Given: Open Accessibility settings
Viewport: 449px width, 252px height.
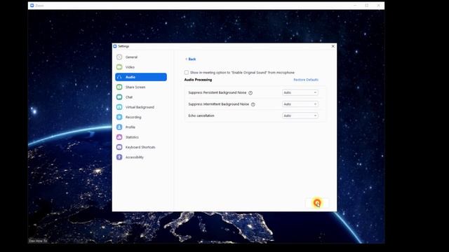Looking at the screenshot, I should click(x=141, y=157).
